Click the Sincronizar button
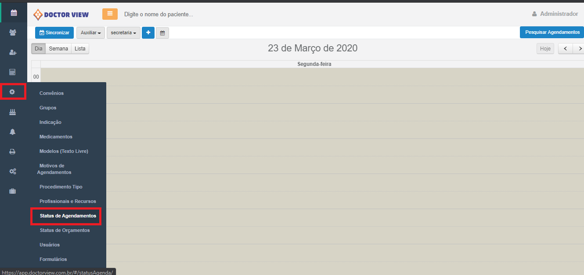The height and width of the screenshot is (275, 584). click(54, 33)
